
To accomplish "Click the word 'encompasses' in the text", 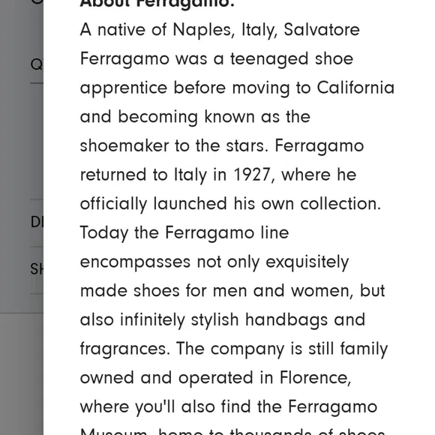I will tap(135, 262).
